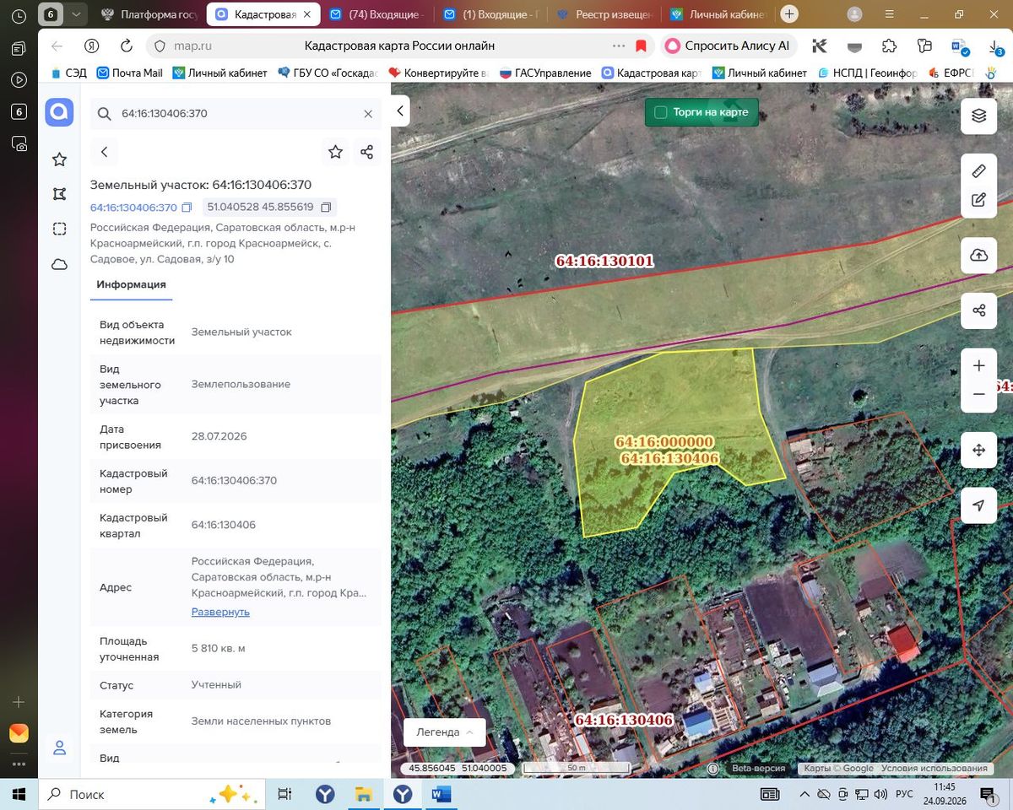
Task: Open the user profile icon in the sidebar
Action: (x=59, y=748)
